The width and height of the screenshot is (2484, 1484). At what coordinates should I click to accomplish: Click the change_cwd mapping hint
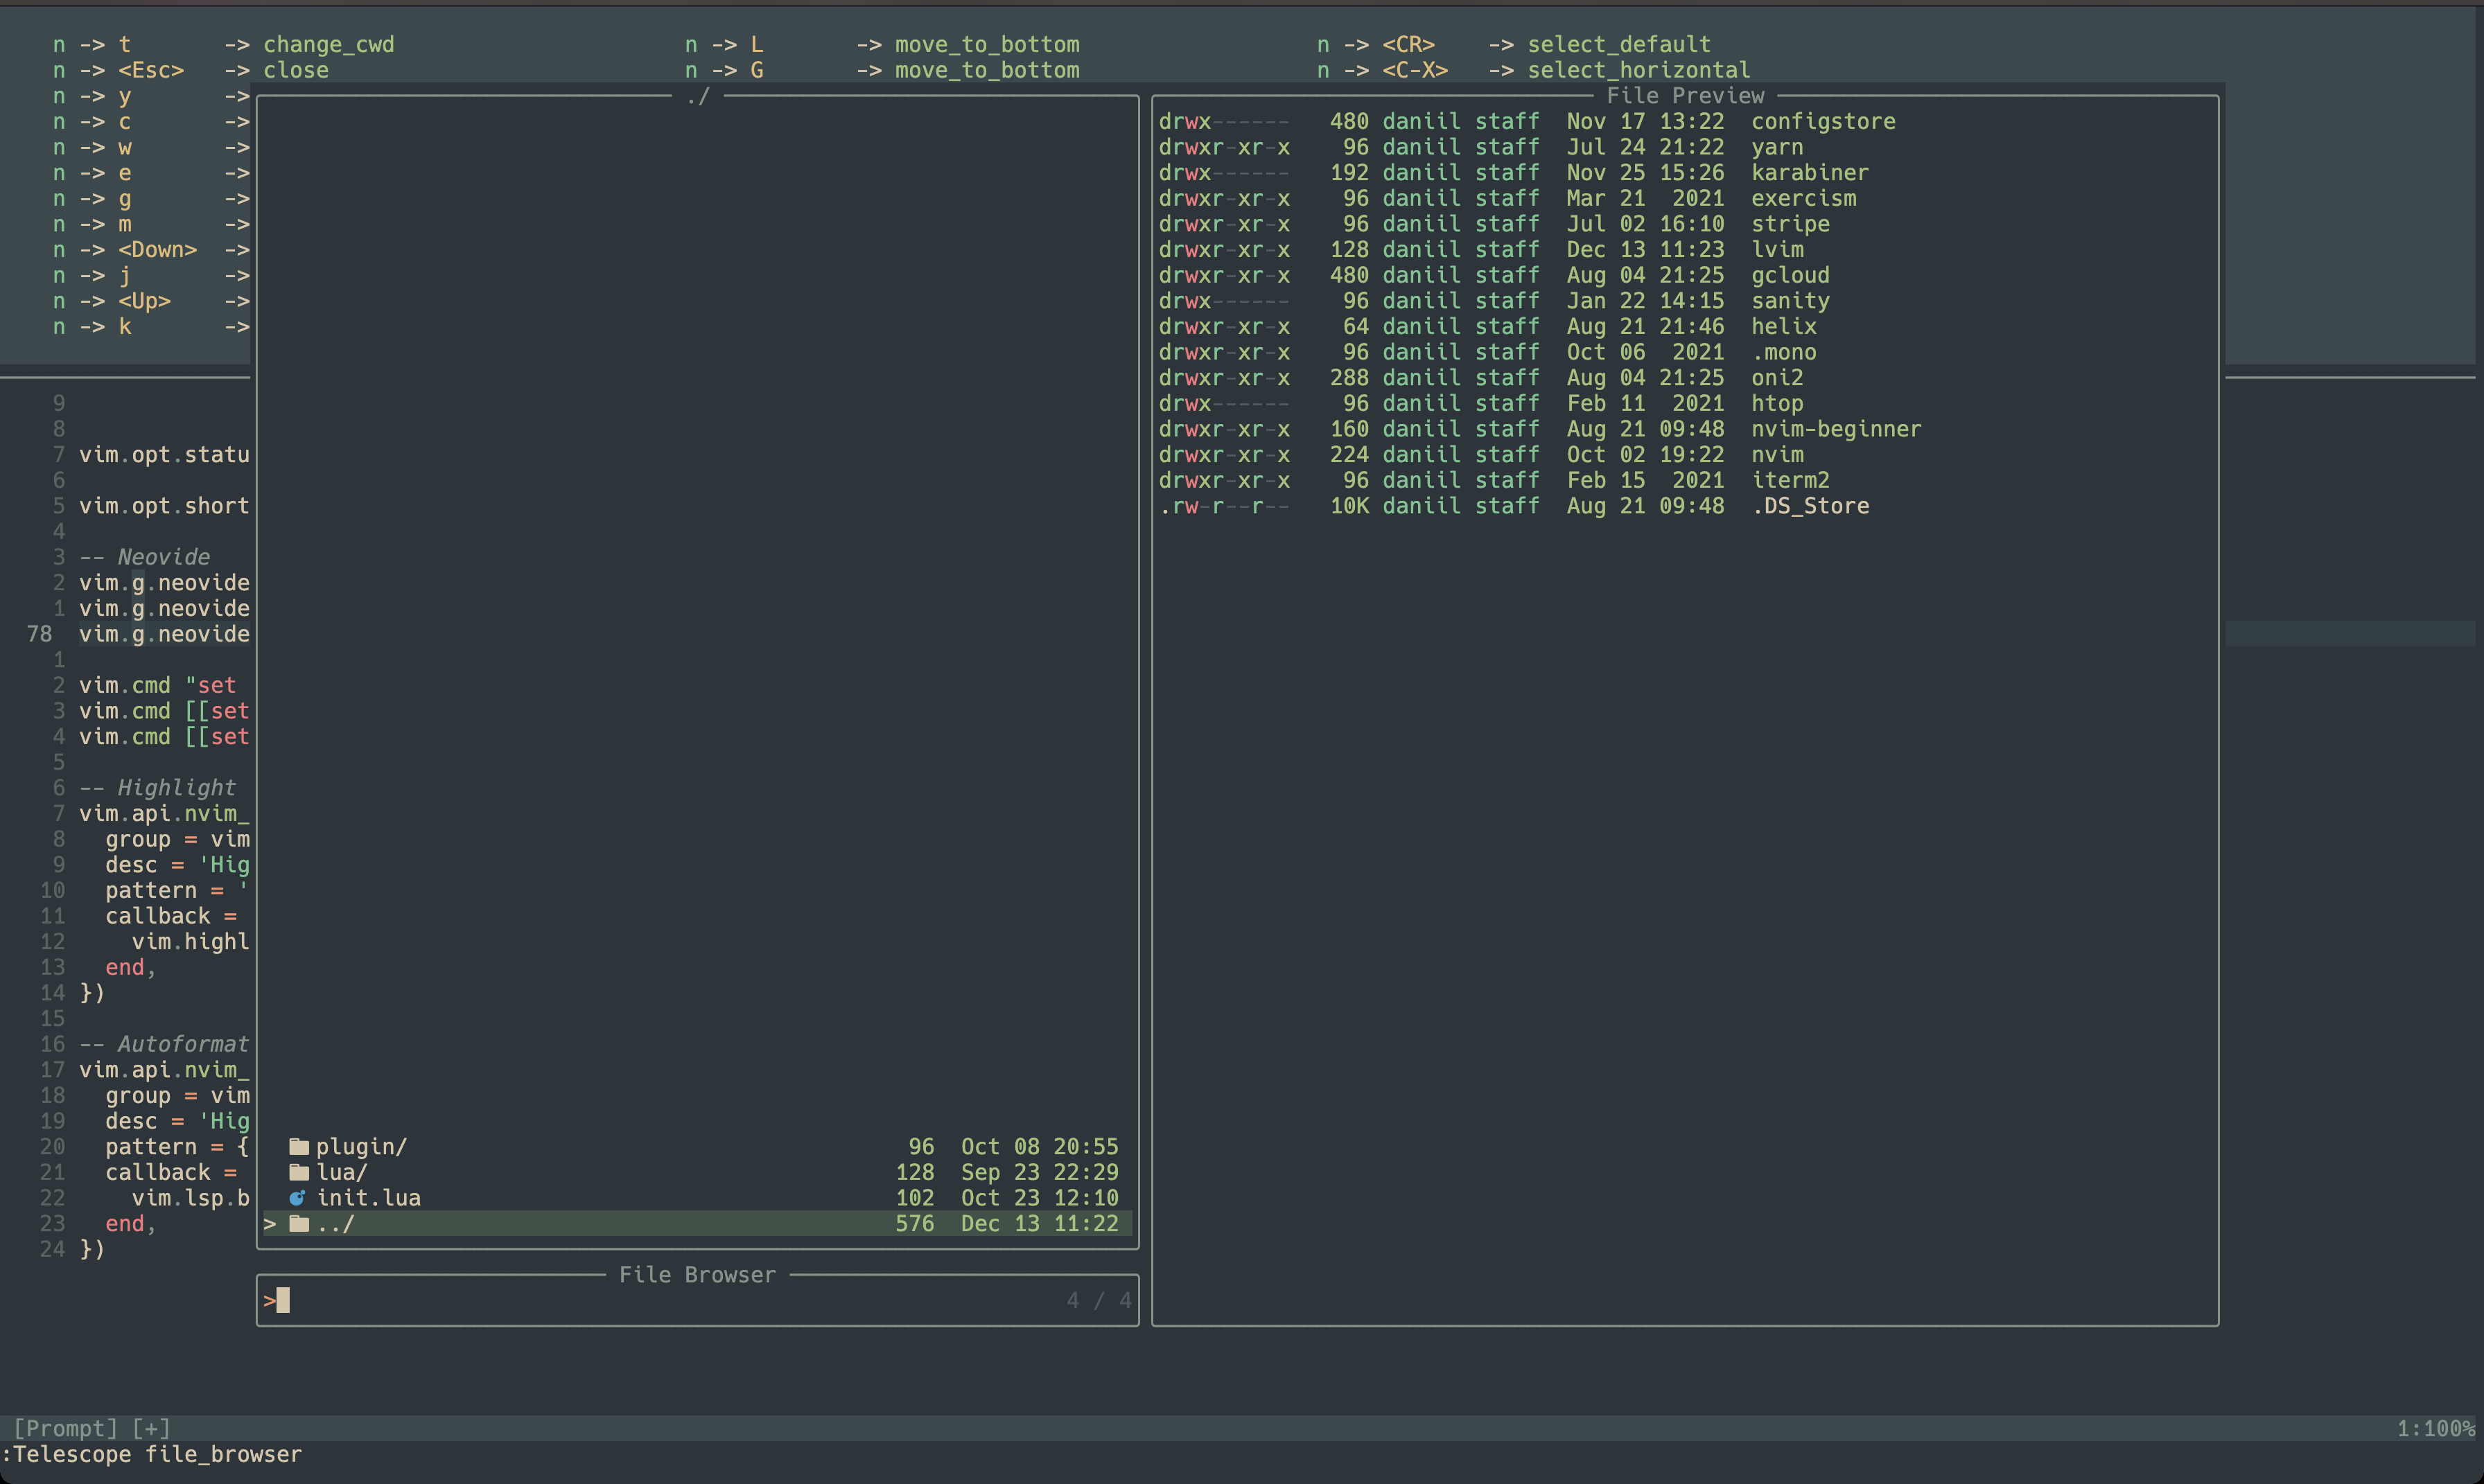328,45
